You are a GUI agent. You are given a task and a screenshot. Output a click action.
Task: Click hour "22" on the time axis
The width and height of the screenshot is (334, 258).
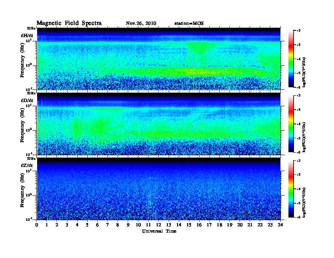[x=260, y=225]
